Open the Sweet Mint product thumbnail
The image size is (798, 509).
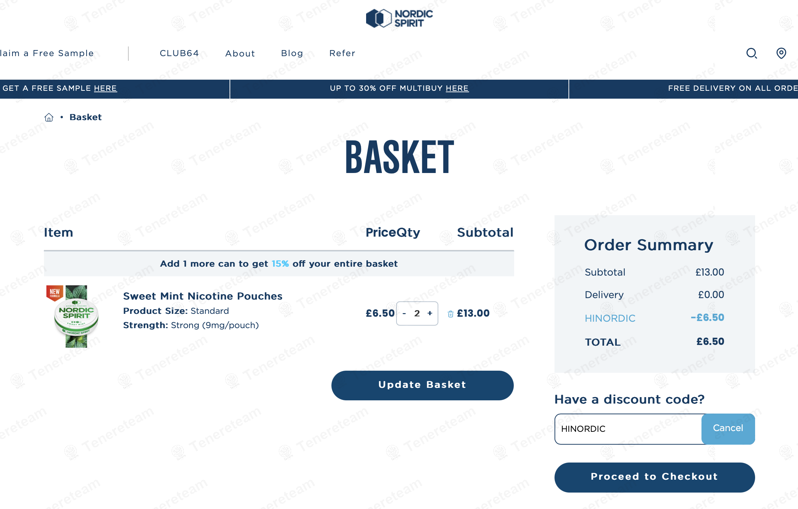point(73,316)
